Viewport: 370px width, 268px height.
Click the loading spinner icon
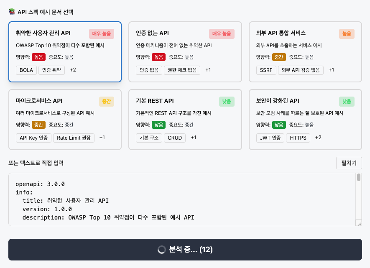(x=161, y=250)
